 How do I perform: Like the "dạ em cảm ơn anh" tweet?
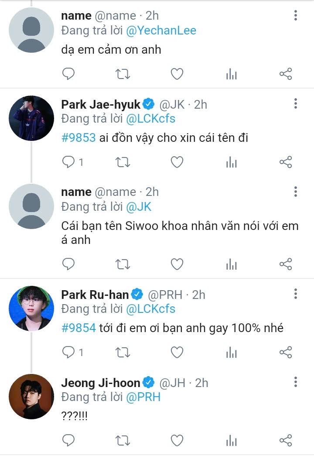tap(177, 75)
